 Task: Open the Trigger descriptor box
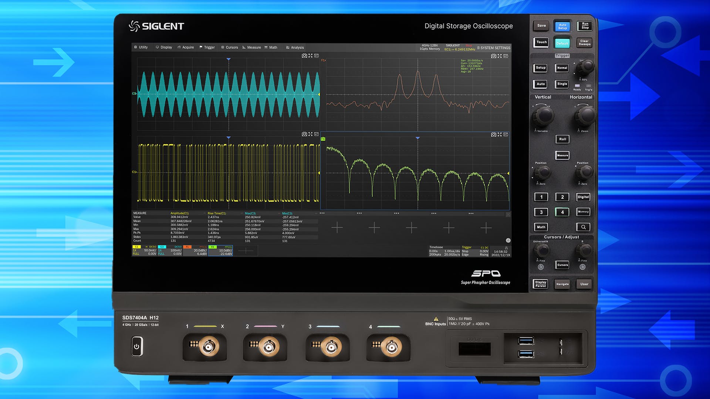click(475, 251)
